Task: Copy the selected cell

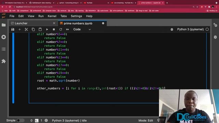Action: coord(33,29)
